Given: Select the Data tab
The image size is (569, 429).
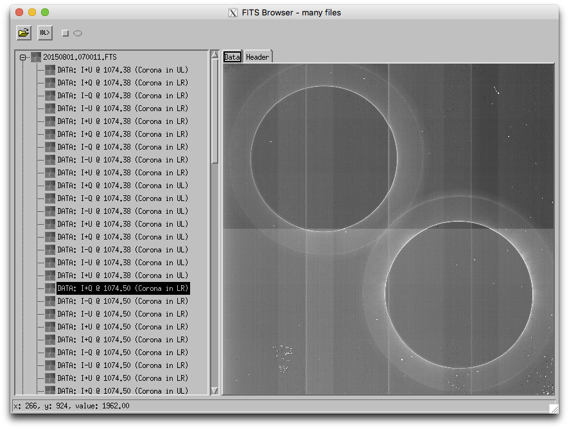Looking at the screenshot, I should (232, 57).
